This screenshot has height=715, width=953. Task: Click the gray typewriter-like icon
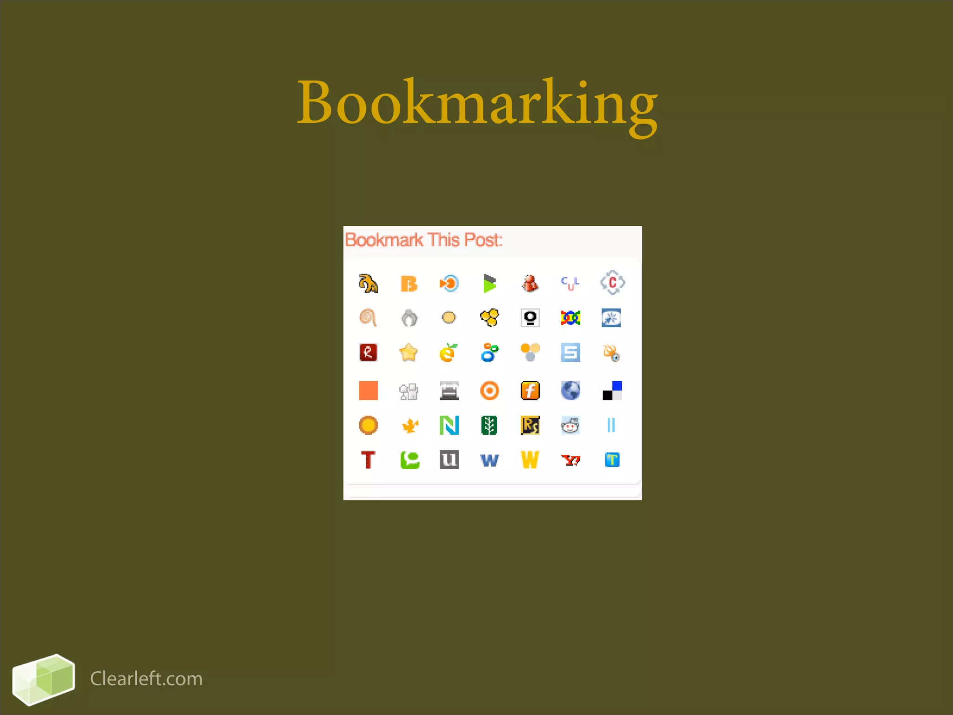click(449, 391)
